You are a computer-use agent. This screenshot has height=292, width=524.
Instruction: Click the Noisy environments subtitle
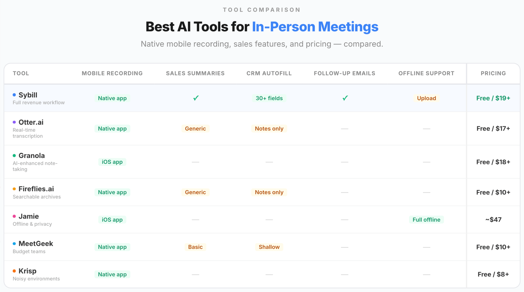pos(36,279)
